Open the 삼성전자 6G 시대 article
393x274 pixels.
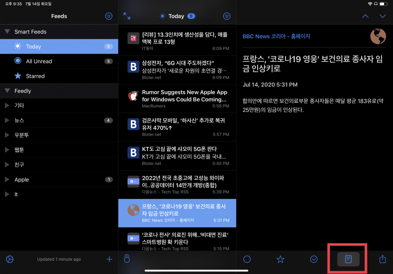tap(177, 70)
